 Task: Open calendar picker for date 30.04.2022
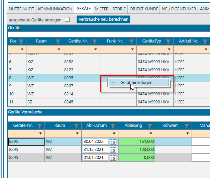click(113, 142)
